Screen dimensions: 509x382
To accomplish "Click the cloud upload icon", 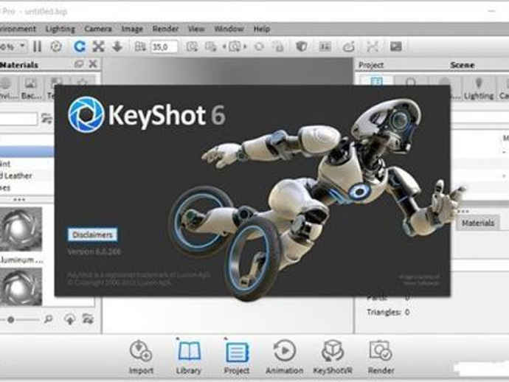I will [70, 319].
